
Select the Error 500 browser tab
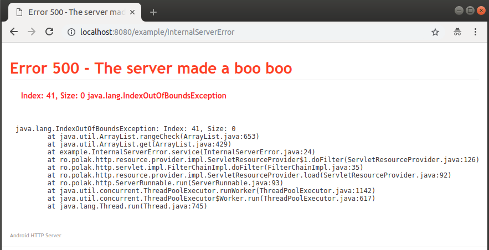pyautogui.click(x=75, y=13)
